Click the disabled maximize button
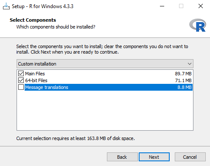The image size is (210, 166). click(x=181, y=6)
